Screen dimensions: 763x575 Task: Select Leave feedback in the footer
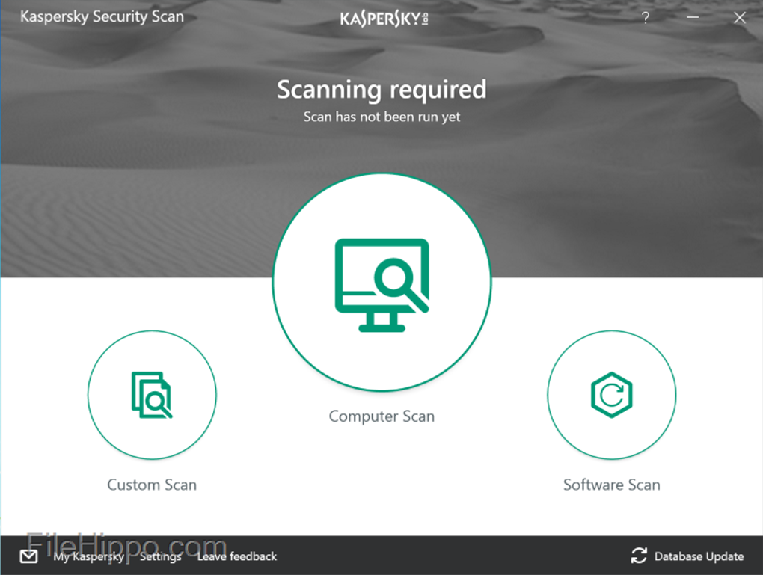[x=237, y=556]
